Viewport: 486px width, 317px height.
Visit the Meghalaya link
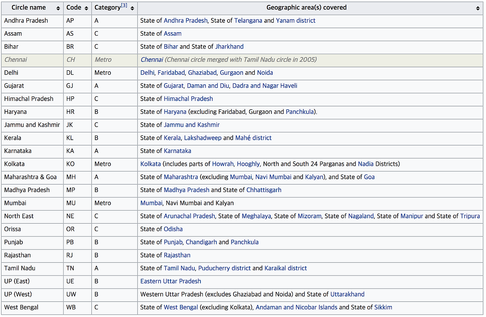point(256,216)
